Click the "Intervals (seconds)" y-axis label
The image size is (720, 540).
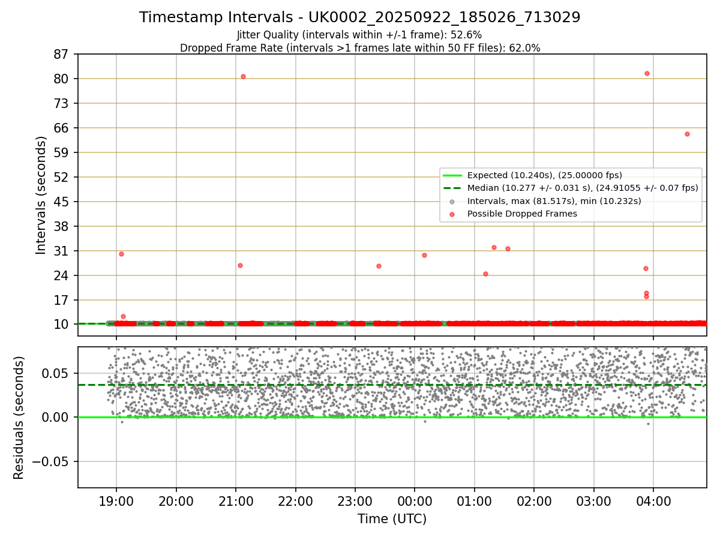41,195
